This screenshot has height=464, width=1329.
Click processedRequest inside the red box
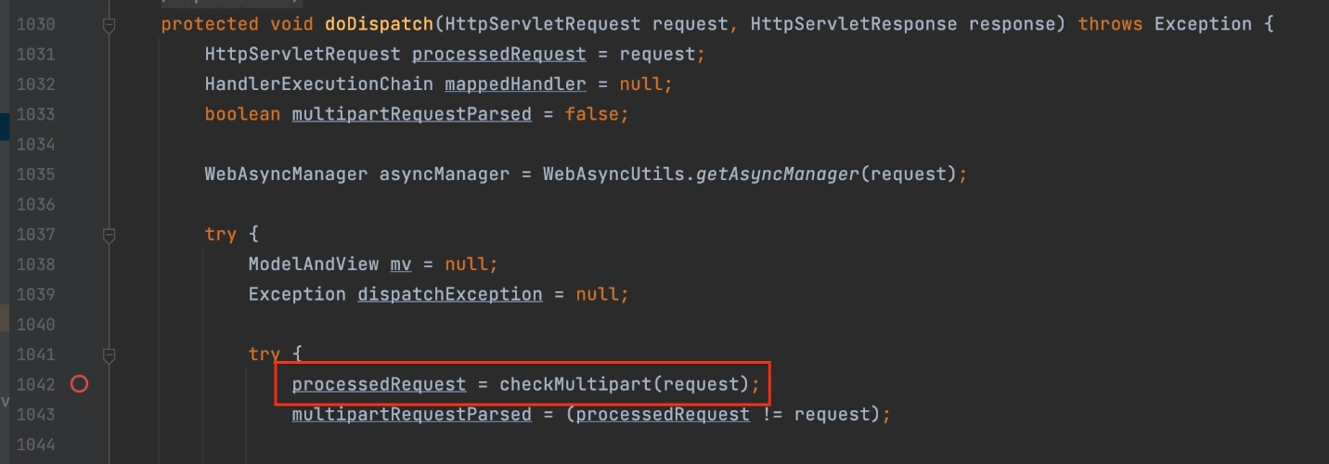point(379,384)
